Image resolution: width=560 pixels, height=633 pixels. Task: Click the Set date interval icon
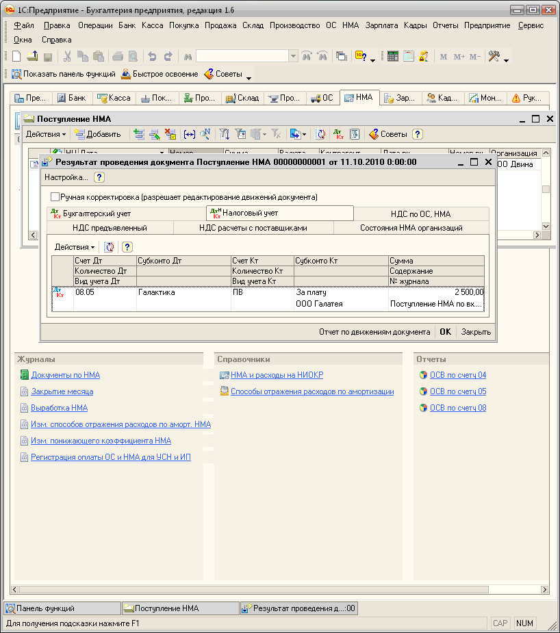[190, 134]
